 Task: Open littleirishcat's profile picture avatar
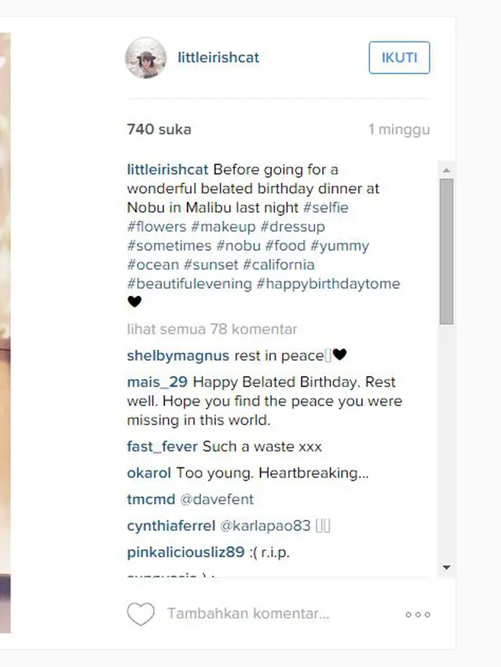click(x=146, y=58)
